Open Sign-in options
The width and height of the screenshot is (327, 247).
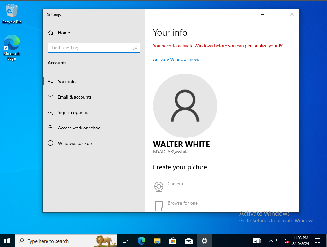click(x=73, y=112)
